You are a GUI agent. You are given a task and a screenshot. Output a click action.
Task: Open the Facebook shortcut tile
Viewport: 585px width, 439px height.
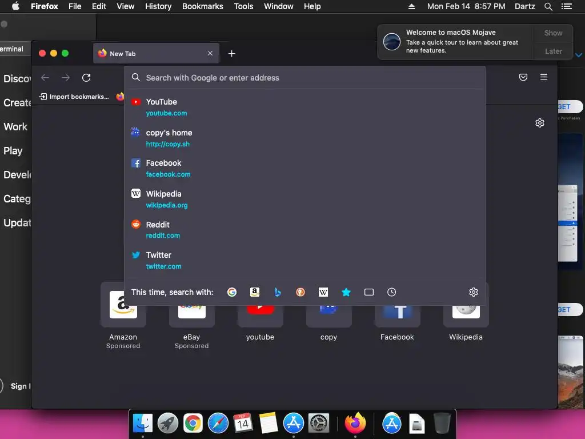(x=398, y=316)
